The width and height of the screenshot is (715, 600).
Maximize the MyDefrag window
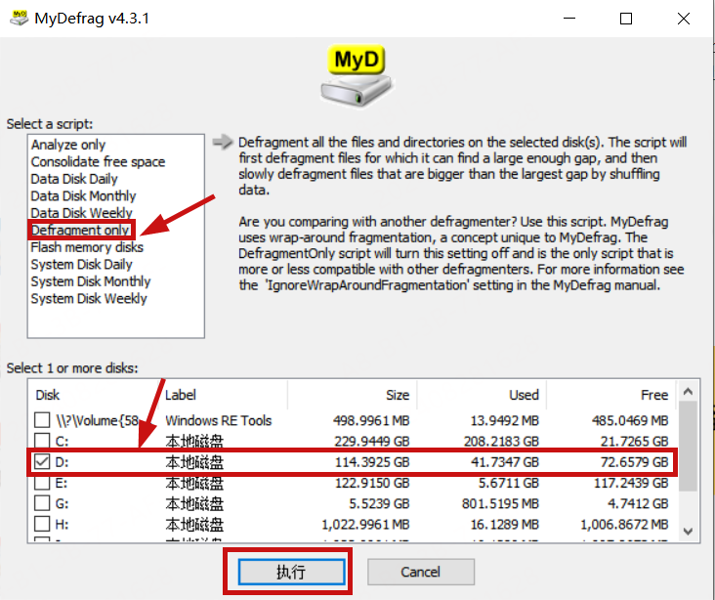tap(626, 19)
